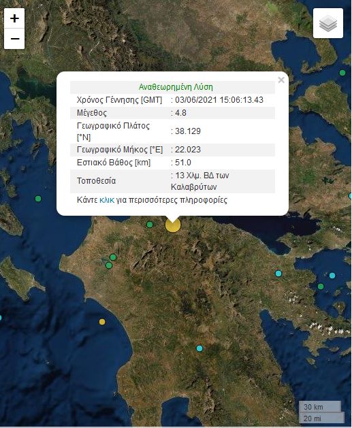Select the cyan marker near Corinth area
Viewport: 352px width, 428px height.
(x=278, y=274)
